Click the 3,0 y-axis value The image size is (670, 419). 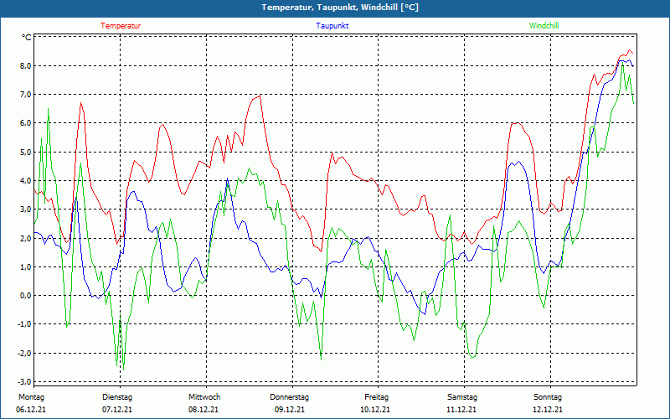25,209
